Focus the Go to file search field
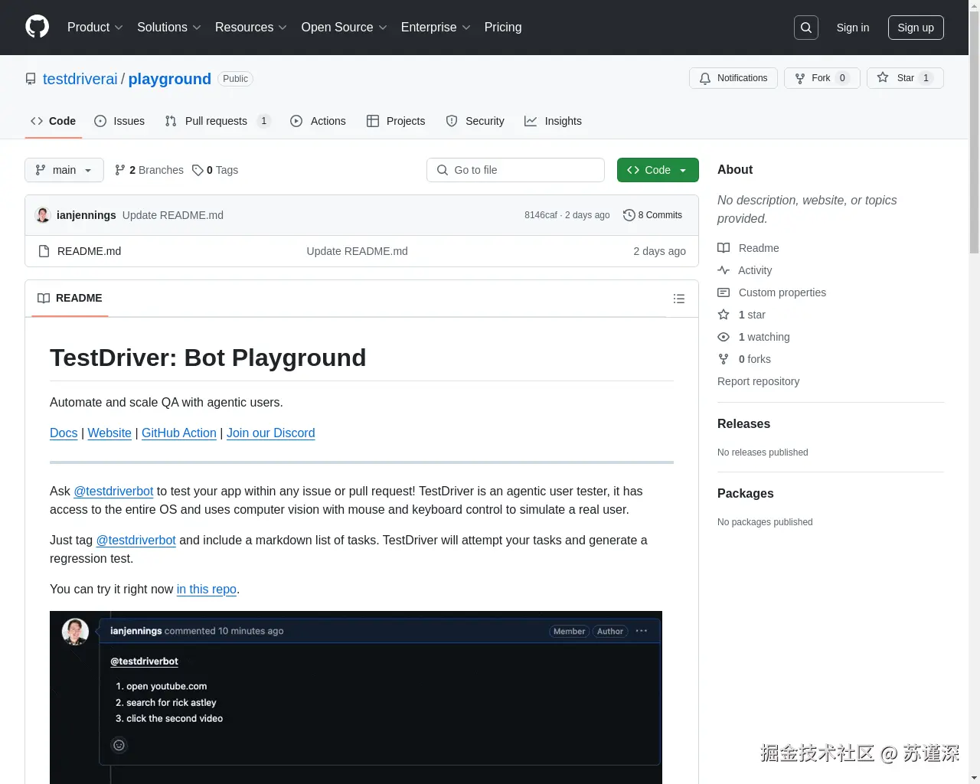This screenshot has height=784, width=980. pyautogui.click(x=515, y=170)
